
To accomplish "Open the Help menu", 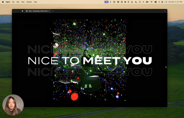I will point(35,2).
